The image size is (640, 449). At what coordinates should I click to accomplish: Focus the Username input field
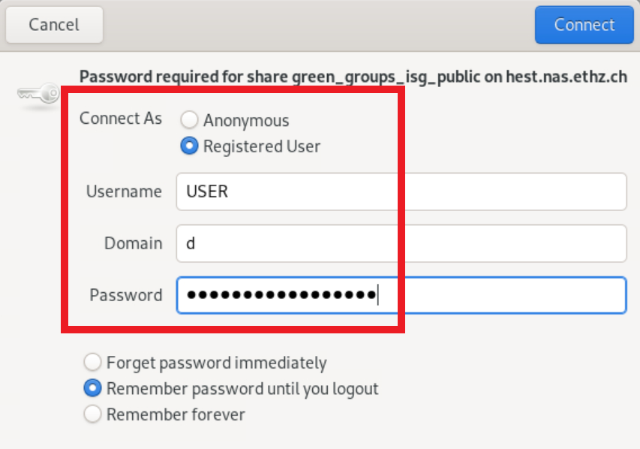point(401,191)
